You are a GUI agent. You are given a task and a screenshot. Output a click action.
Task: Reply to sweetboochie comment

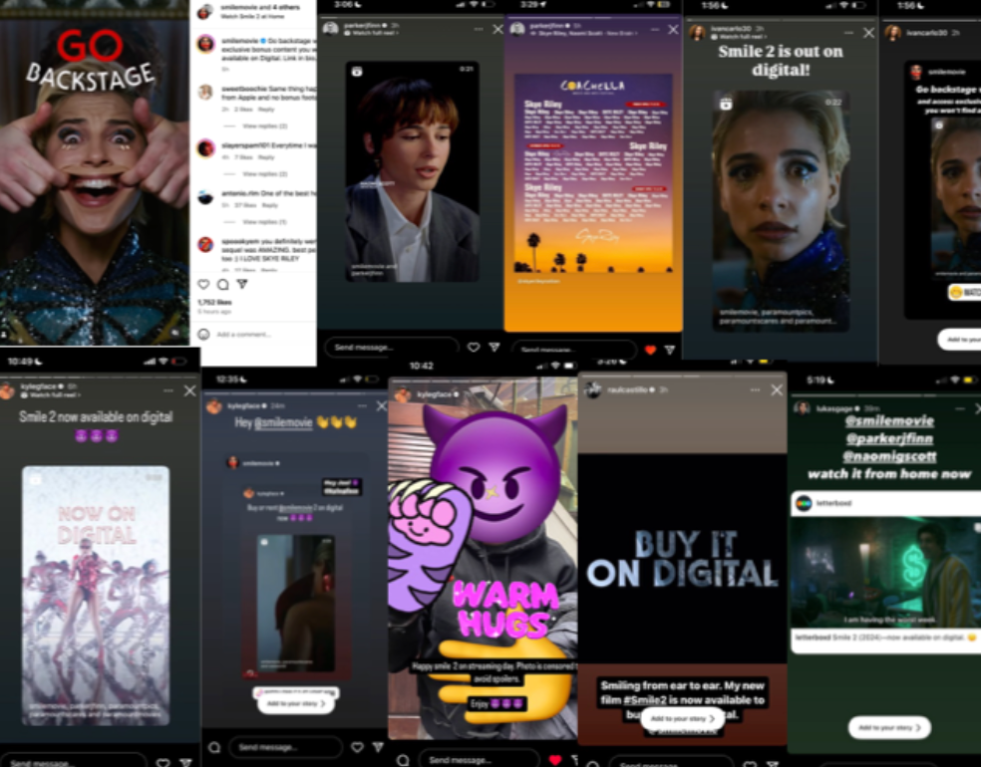click(x=266, y=110)
